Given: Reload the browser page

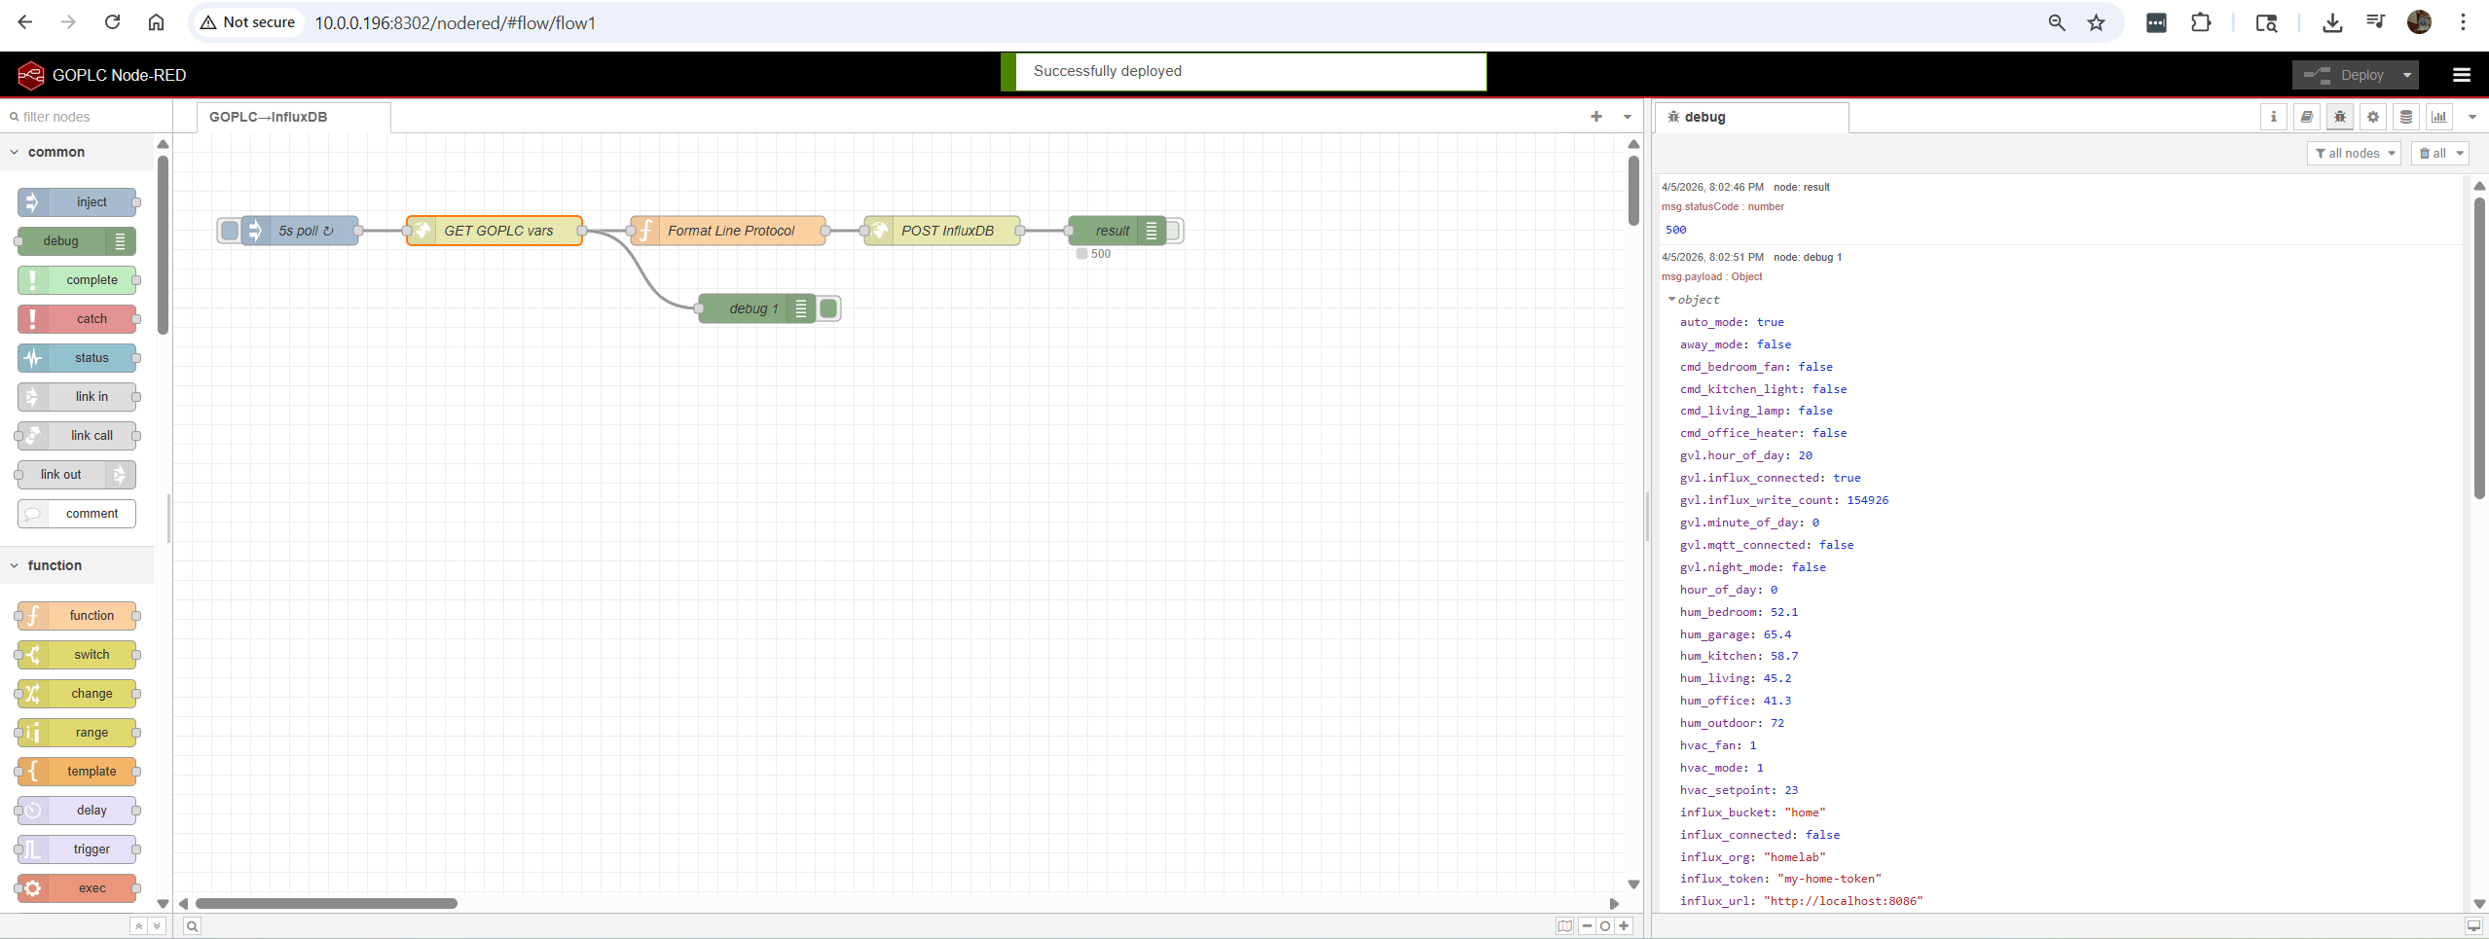Looking at the screenshot, I should [112, 22].
